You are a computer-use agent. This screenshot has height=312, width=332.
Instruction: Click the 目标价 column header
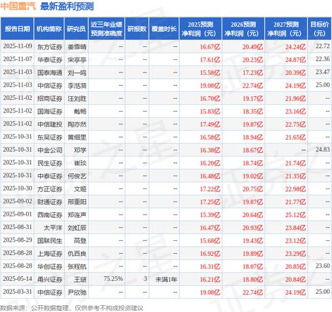320,29
